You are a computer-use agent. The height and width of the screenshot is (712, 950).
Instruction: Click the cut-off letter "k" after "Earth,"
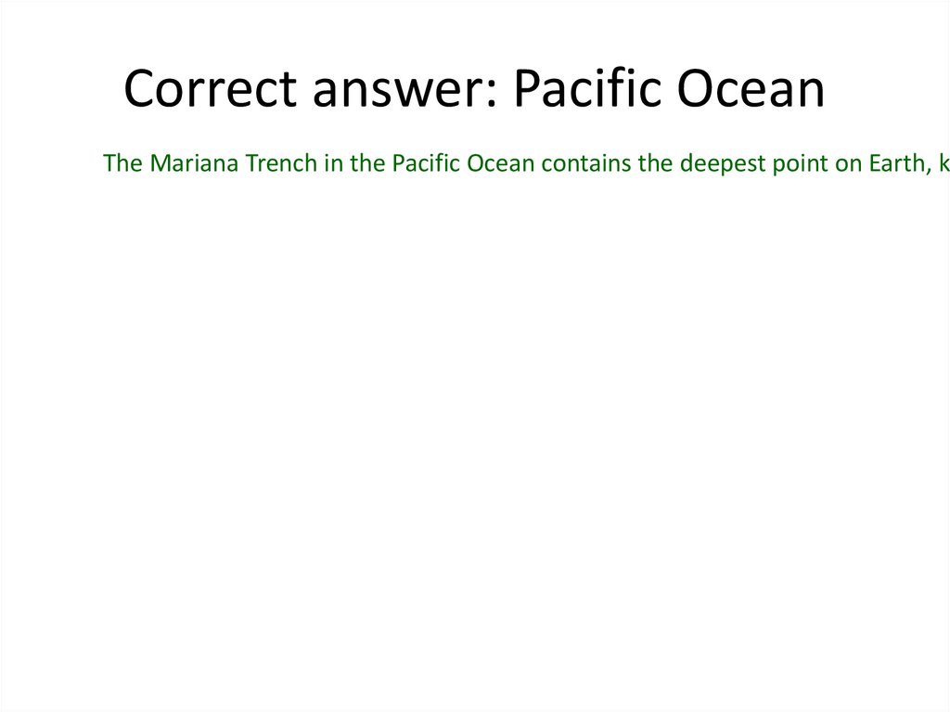click(x=942, y=164)
